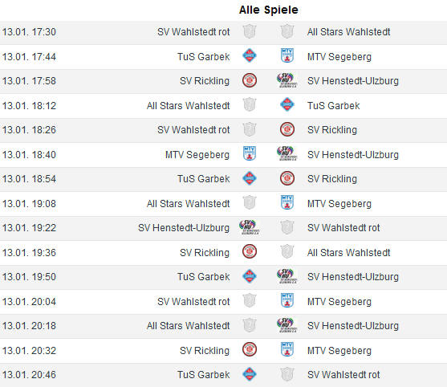Select the 13.01. 18:54 match time
This screenshot has width=447, height=387.
(29, 179)
